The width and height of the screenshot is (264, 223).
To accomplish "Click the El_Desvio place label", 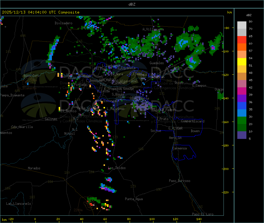I will tap(69, 111).
